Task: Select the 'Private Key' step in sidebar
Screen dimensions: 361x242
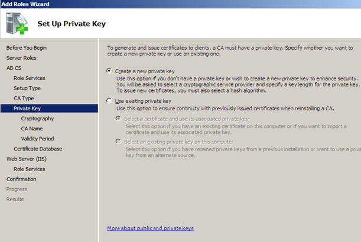Action: (x=27, y=109)
